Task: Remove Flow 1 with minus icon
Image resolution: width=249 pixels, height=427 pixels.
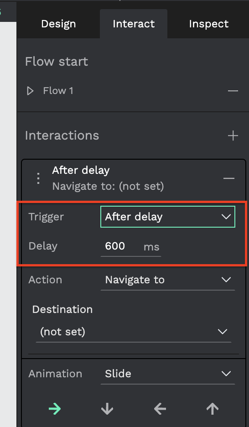Action: (x=233, y=91)
